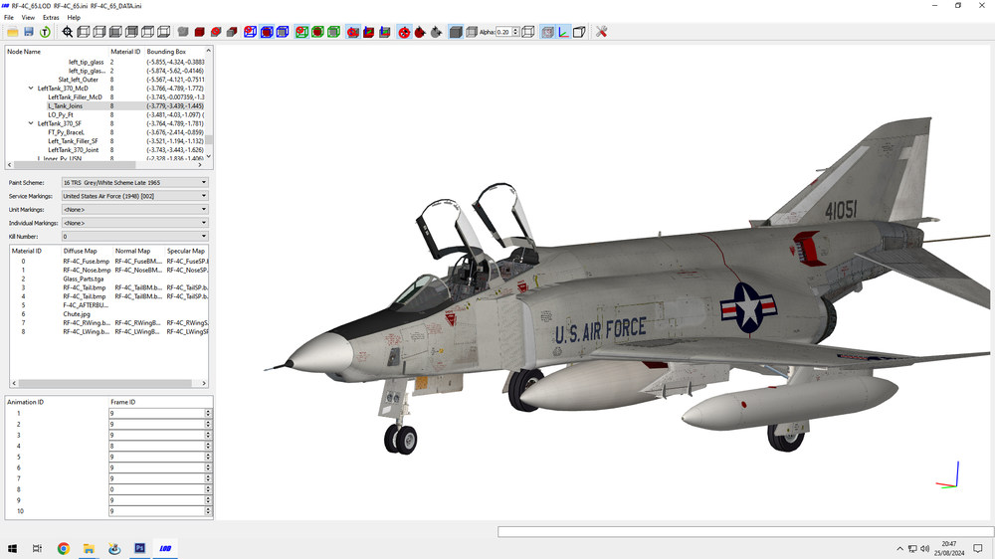The height and width of the screenshot is (559, 995).
Task: Click the blue wireframe box with red cube
Action: [267, 32]
